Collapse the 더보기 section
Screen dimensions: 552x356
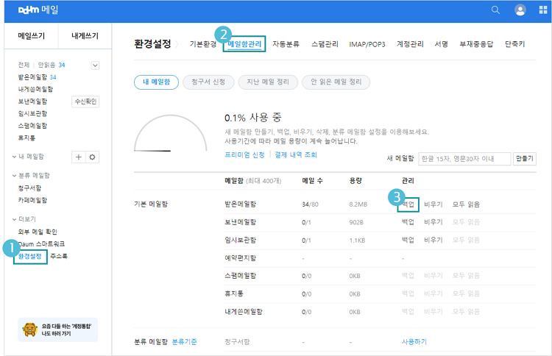click(15, 219)
